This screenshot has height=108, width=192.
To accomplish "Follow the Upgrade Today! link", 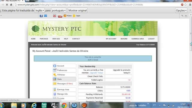I will [x=97, y=73].
